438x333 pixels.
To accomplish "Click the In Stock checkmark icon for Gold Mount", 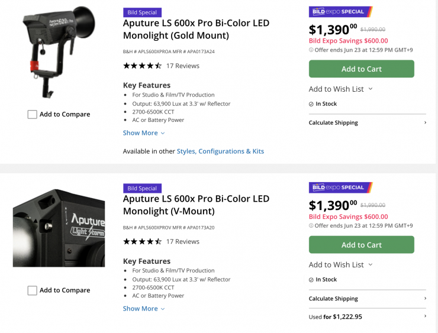I will click(x=311, y=104).
